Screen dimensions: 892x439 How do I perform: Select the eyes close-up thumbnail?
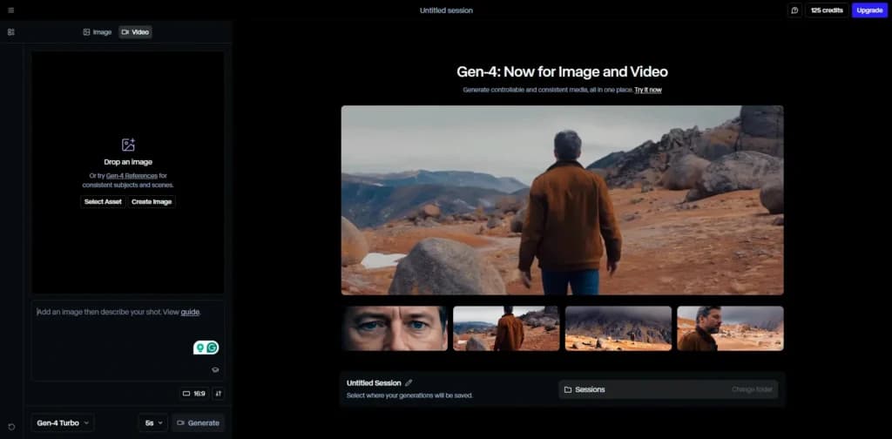tap(395, 328)
